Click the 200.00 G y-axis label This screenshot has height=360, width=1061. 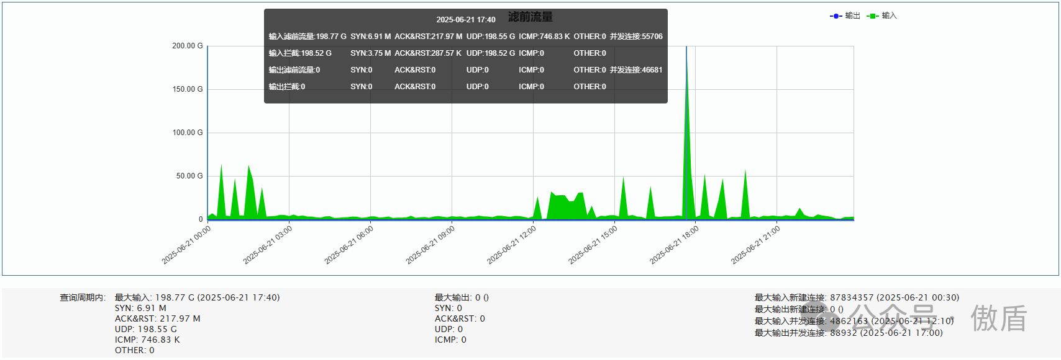(188, 46)
